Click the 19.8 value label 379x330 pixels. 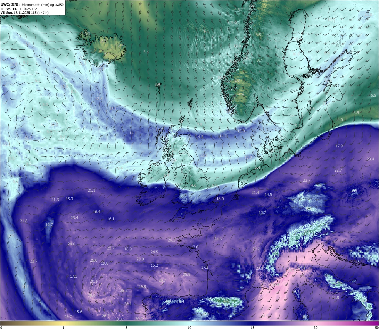coord(105,263)
